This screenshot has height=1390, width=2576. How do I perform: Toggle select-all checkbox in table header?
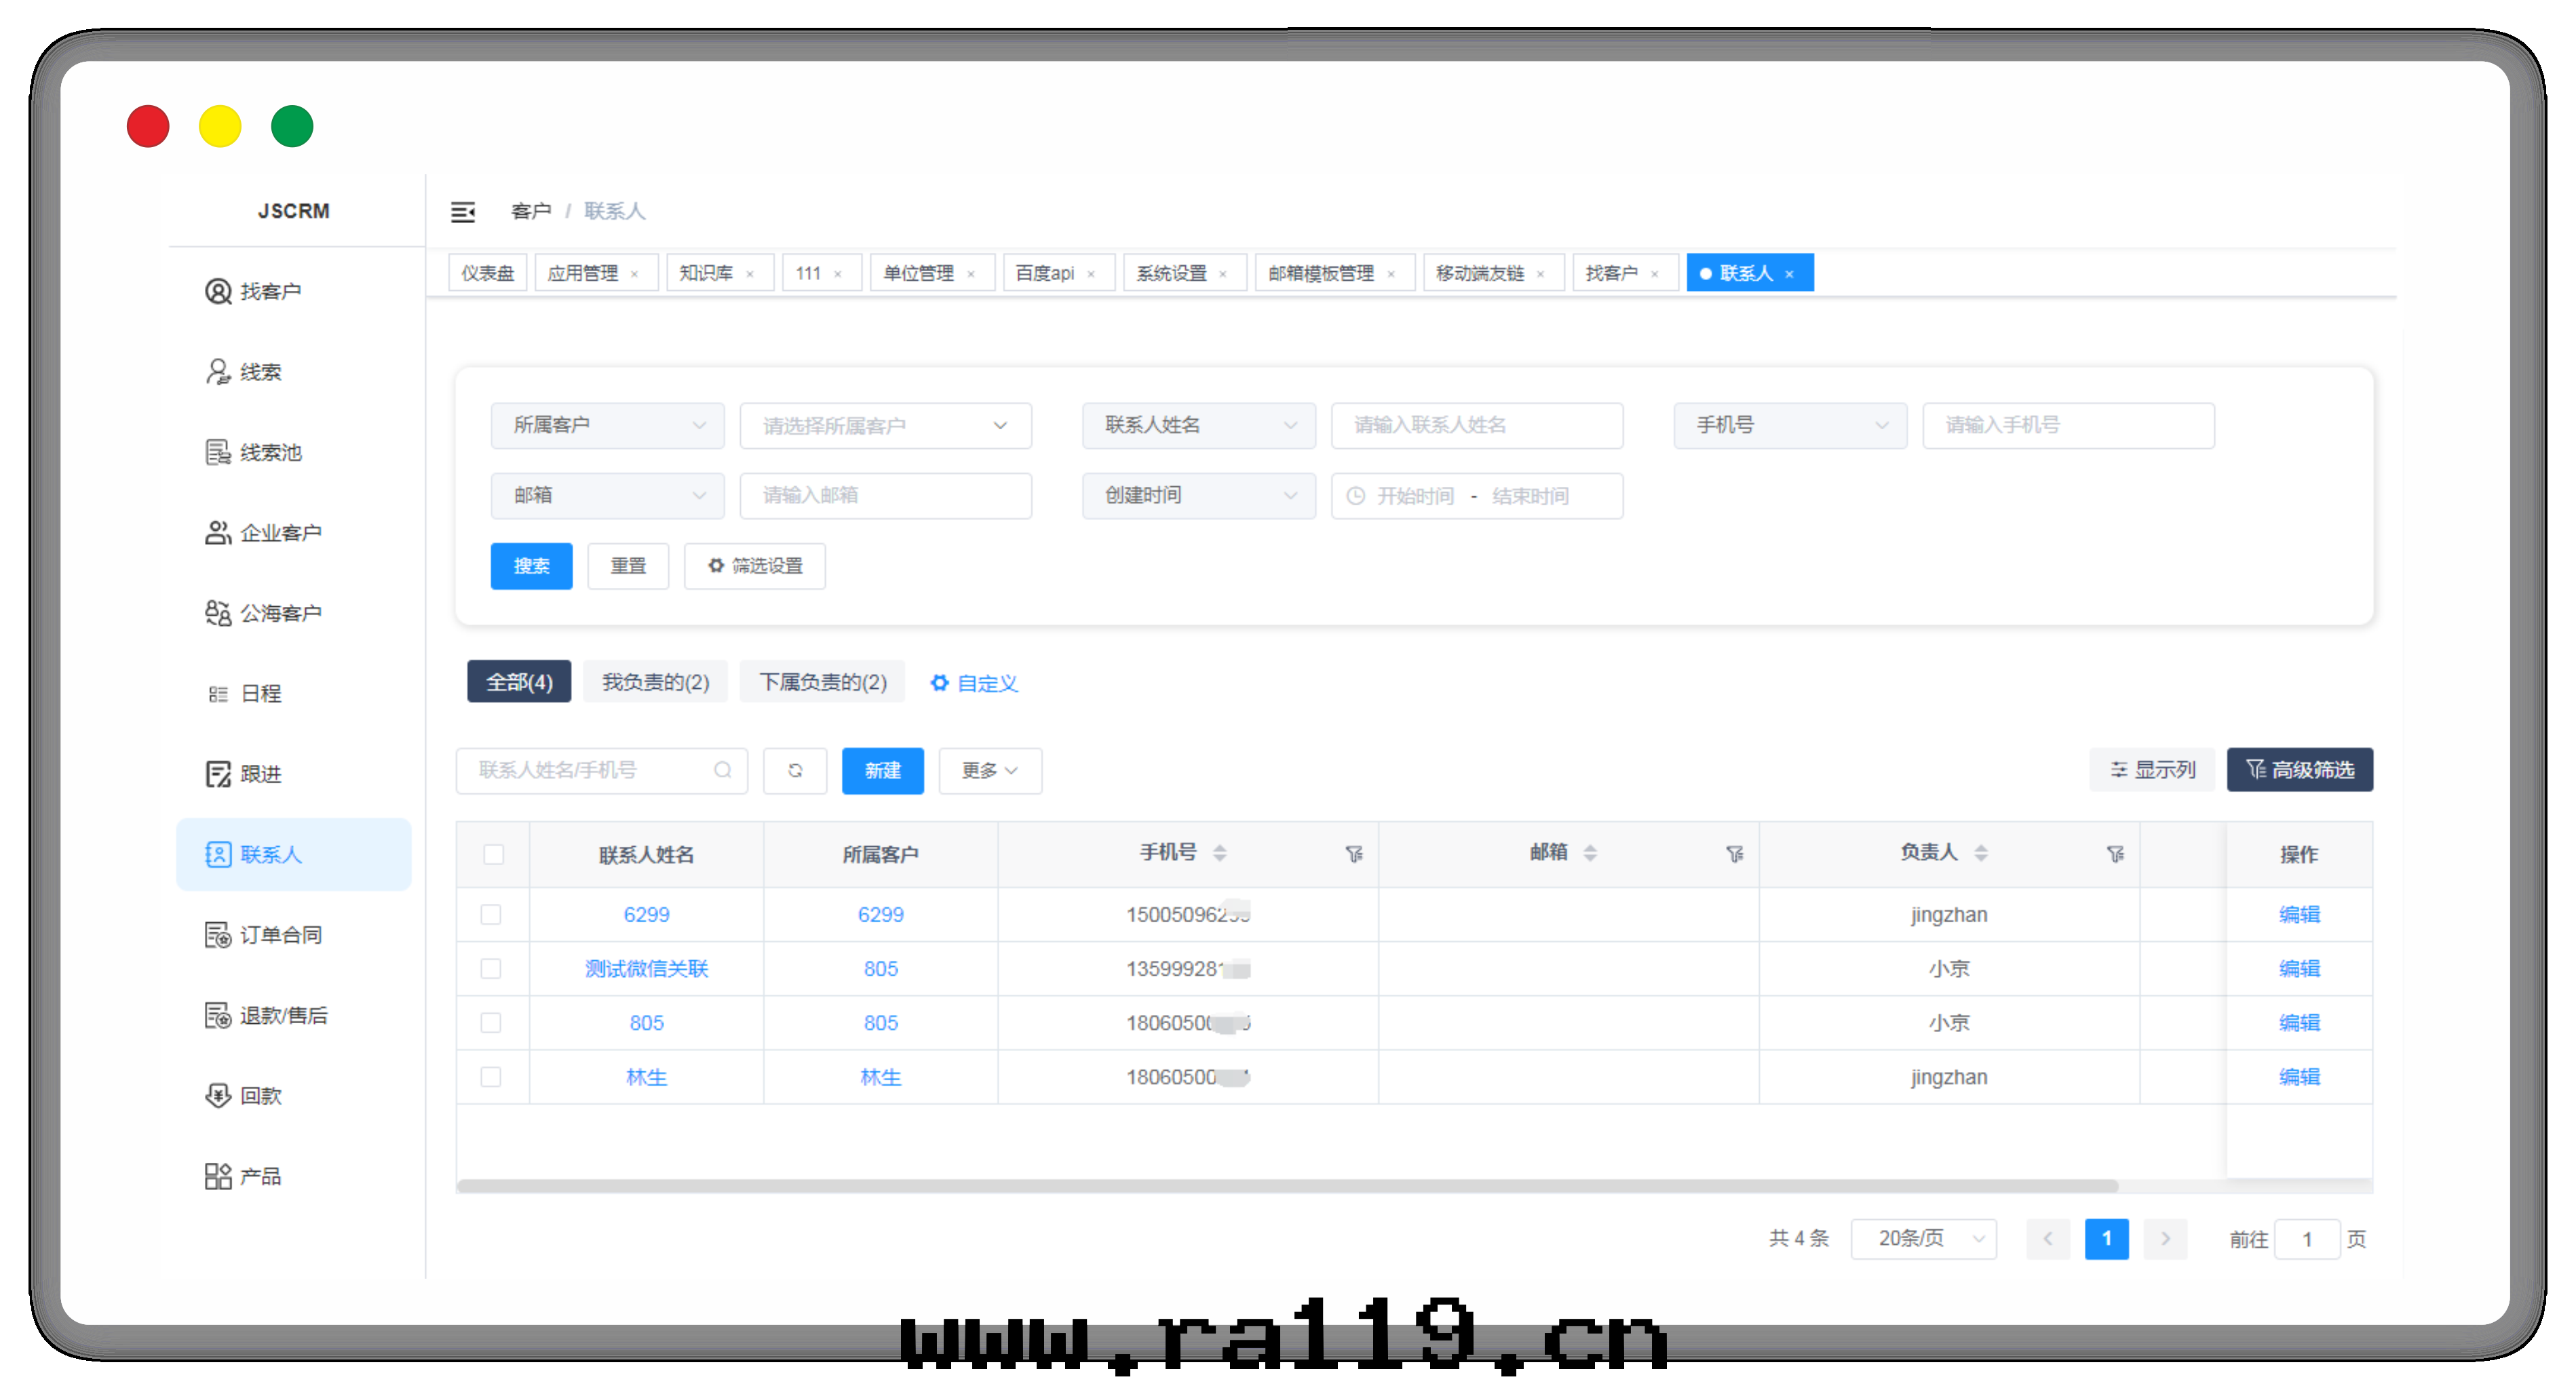493,854
